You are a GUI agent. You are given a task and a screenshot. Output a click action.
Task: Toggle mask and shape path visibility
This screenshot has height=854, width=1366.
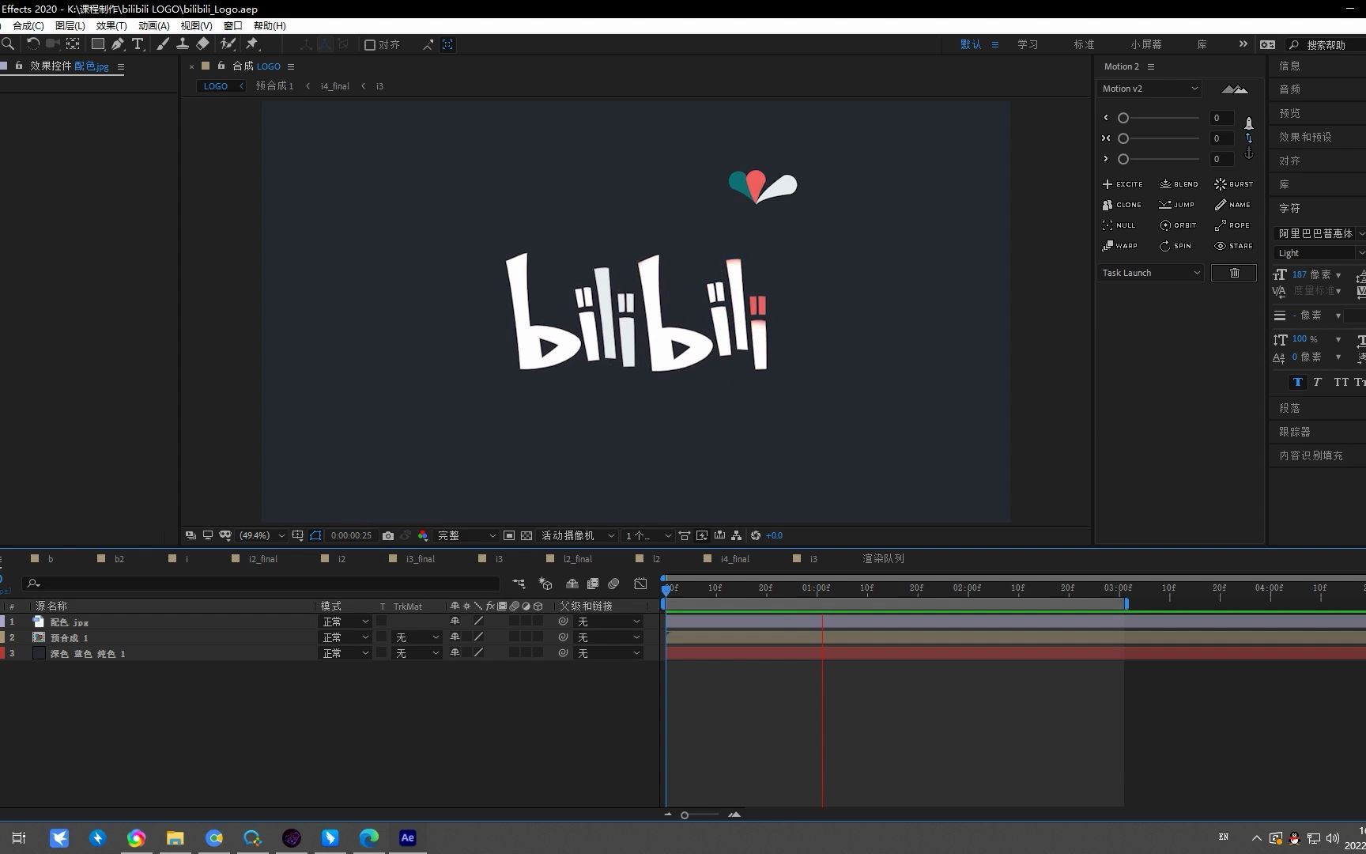(x=315, y=535)
